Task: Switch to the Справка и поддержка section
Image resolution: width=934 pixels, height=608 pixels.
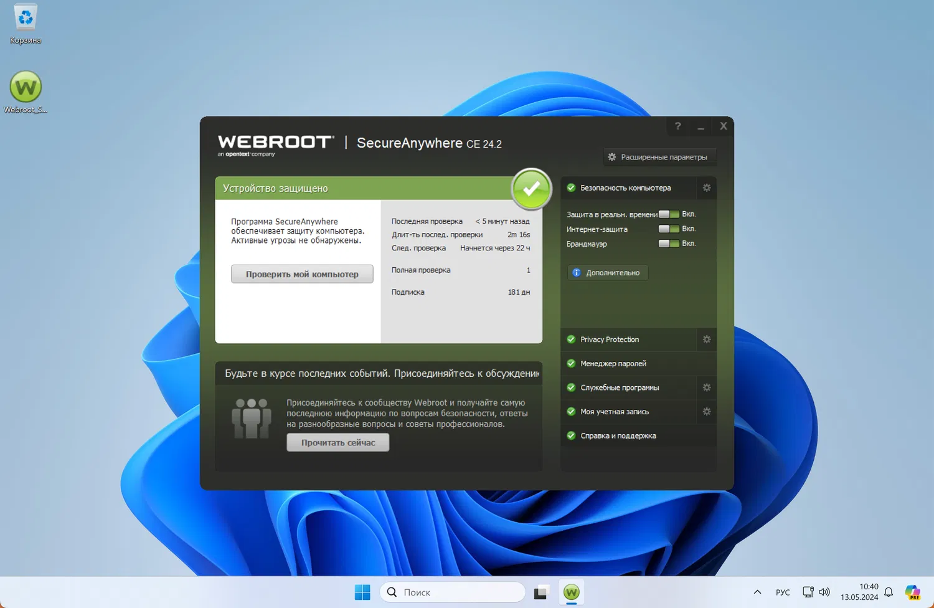Action: point(618,435)
